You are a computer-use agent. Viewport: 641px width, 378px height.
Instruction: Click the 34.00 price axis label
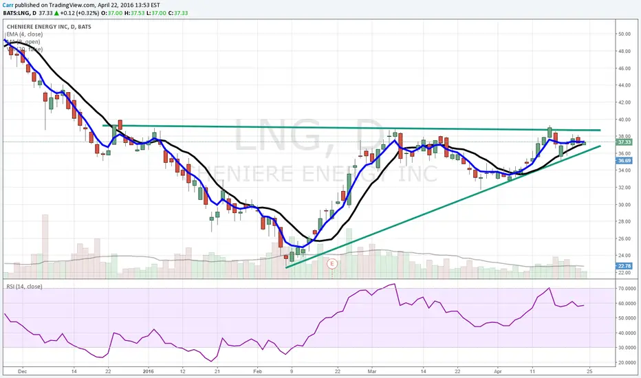pos(624,170)
